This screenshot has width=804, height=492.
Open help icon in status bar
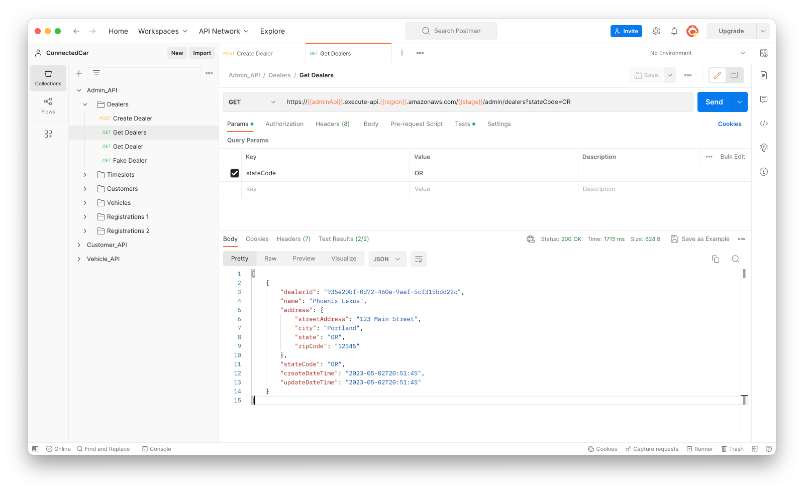click(769, 449)
